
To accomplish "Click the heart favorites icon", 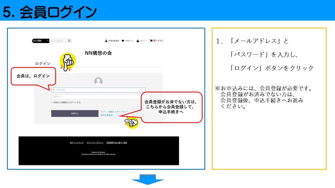I will pos(123,41).
